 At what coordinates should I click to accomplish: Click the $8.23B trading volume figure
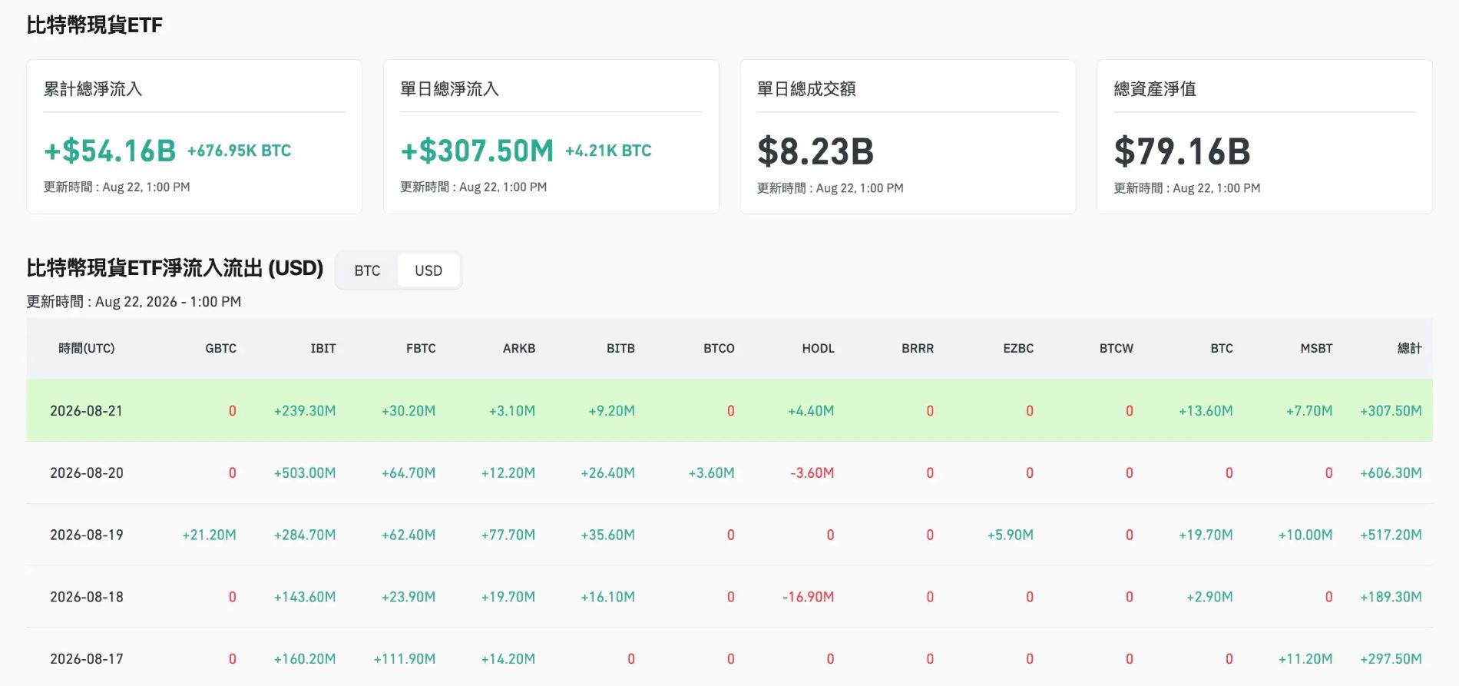(816, 151)
